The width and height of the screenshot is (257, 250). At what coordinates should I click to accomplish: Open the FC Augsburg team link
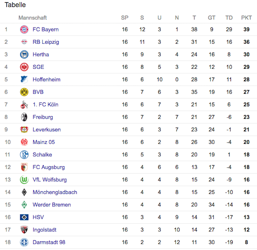tap(49, 167)
